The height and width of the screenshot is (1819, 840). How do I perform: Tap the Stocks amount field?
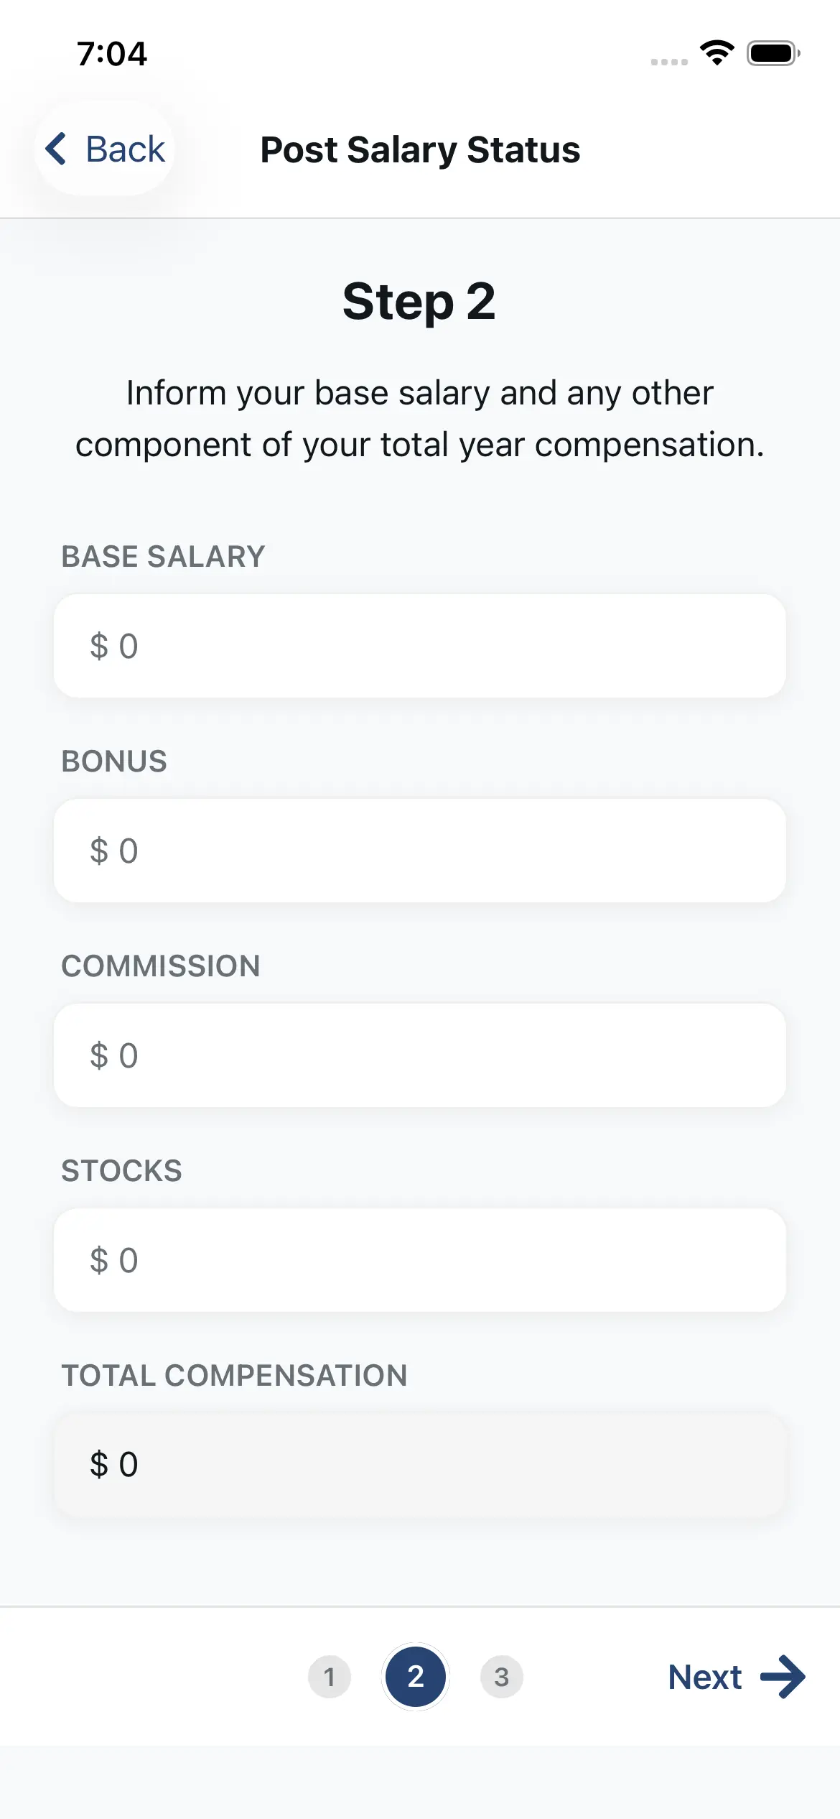[420, 1260]
